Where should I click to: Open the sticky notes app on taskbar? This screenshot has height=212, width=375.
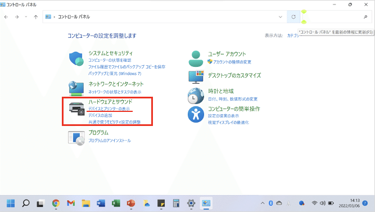pyautogui.click(x=161, y=204)
